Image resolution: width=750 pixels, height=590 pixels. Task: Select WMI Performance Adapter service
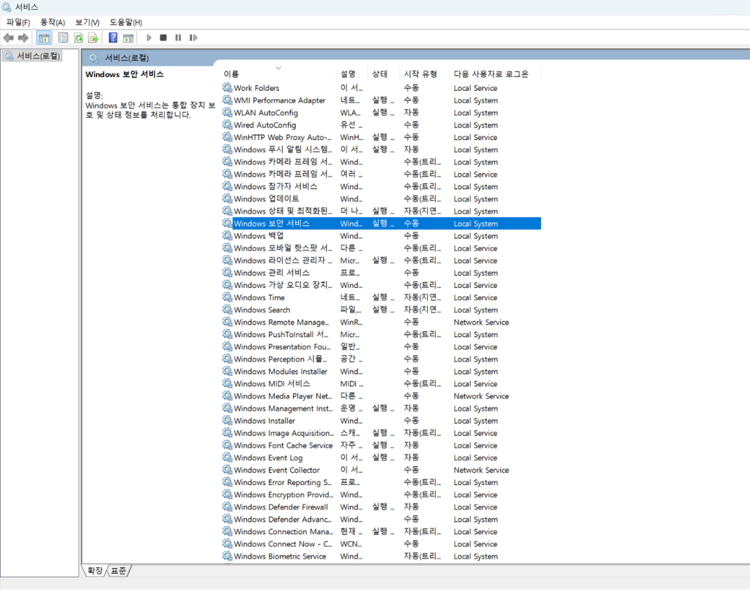(x=381, y=100)
